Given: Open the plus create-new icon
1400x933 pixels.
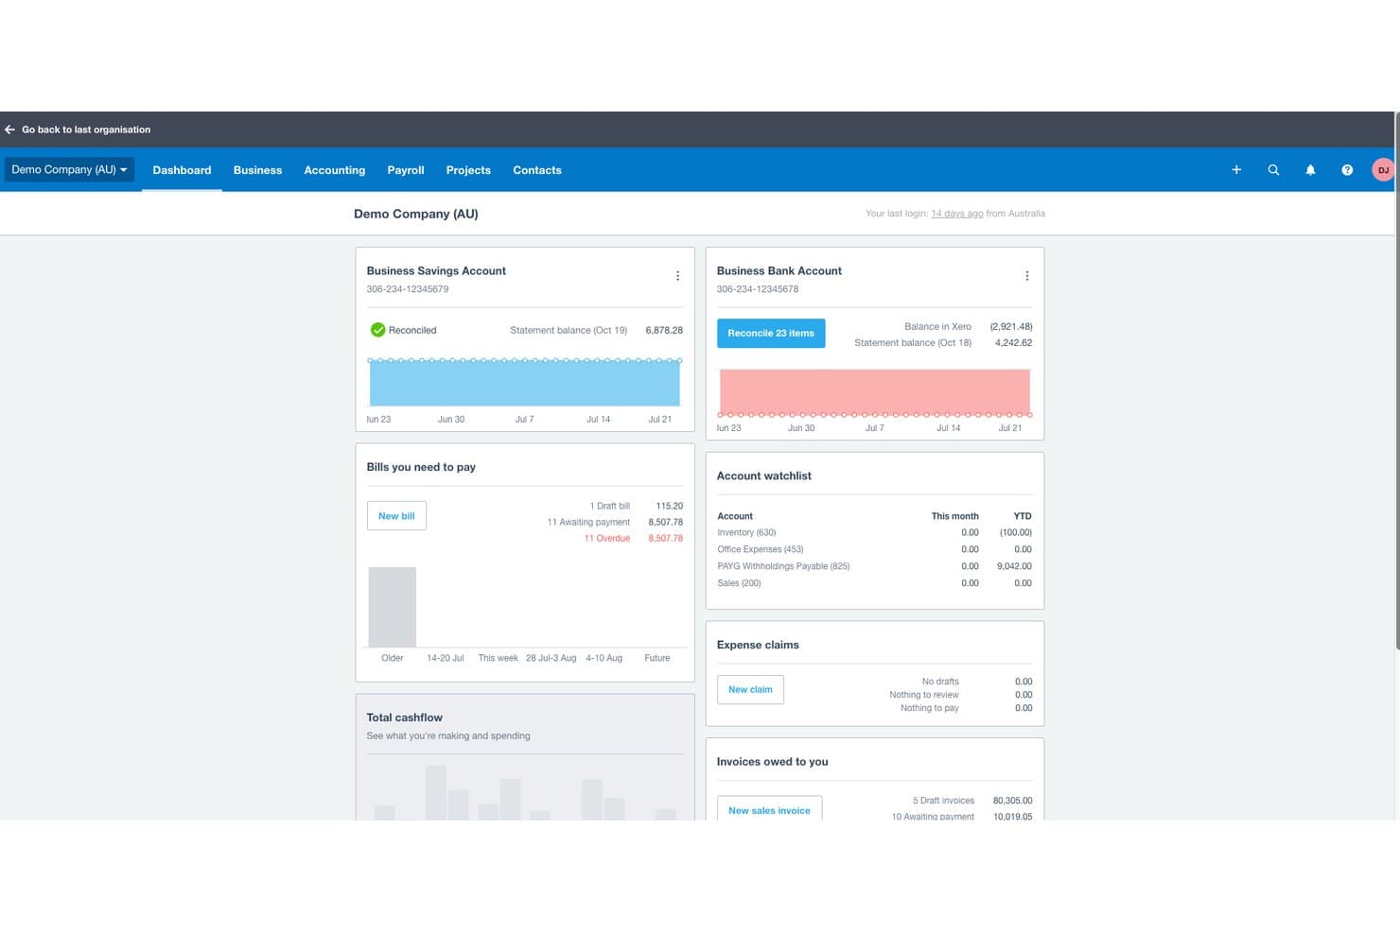Looking at the screenshot, I should coord(1236,170).
